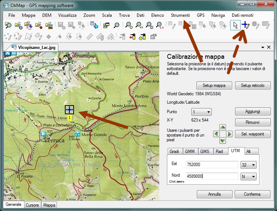Click the Conferma button
Screen dimensions: 277x211
pos(252,194)
